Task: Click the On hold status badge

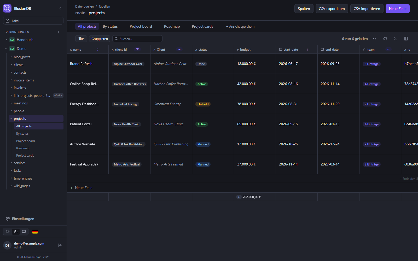Action: (203, 104)
